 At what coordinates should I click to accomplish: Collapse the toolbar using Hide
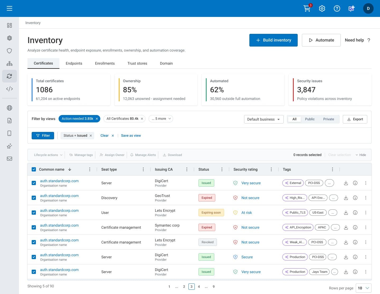[x=361, y=155]
